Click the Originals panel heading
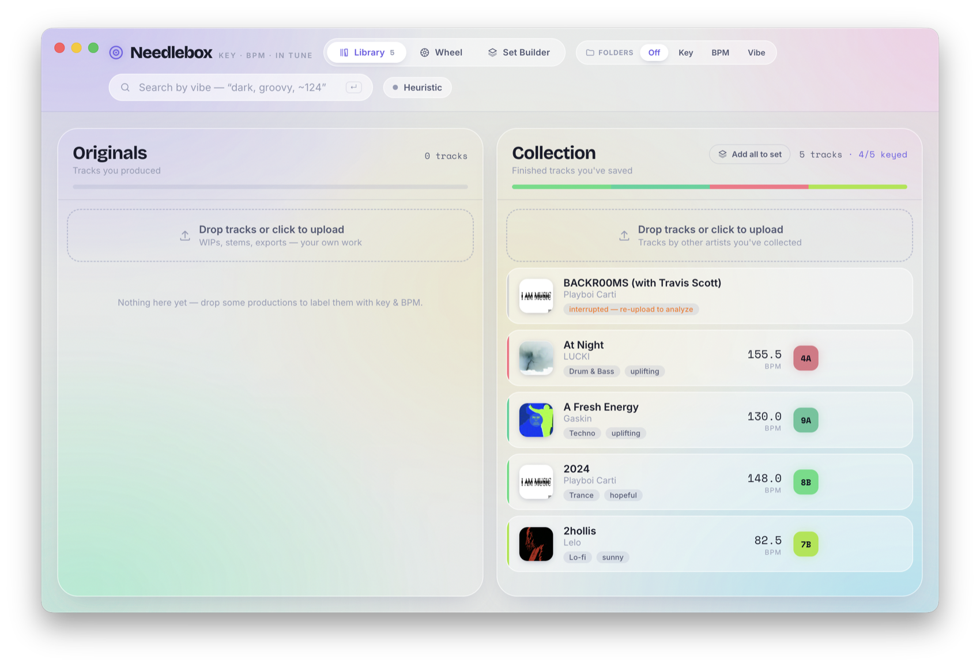 click(x=110, y=153)
